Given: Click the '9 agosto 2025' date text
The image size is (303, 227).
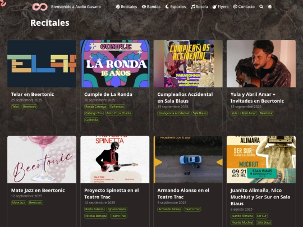Looking at the screenshot, I should (241, 209).
